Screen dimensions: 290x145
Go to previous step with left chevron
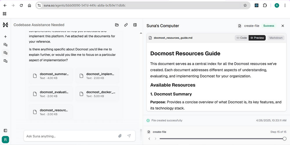tap(149, 139)
